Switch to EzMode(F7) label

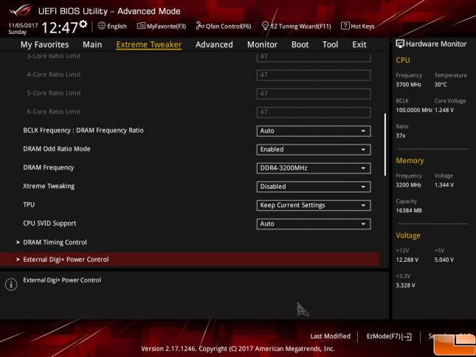coord(384,336)
